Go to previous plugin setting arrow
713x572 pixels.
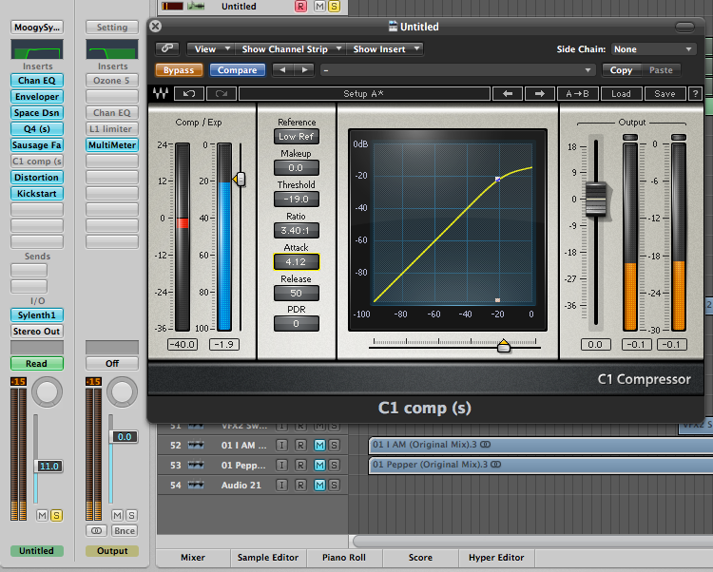[283, 70]
